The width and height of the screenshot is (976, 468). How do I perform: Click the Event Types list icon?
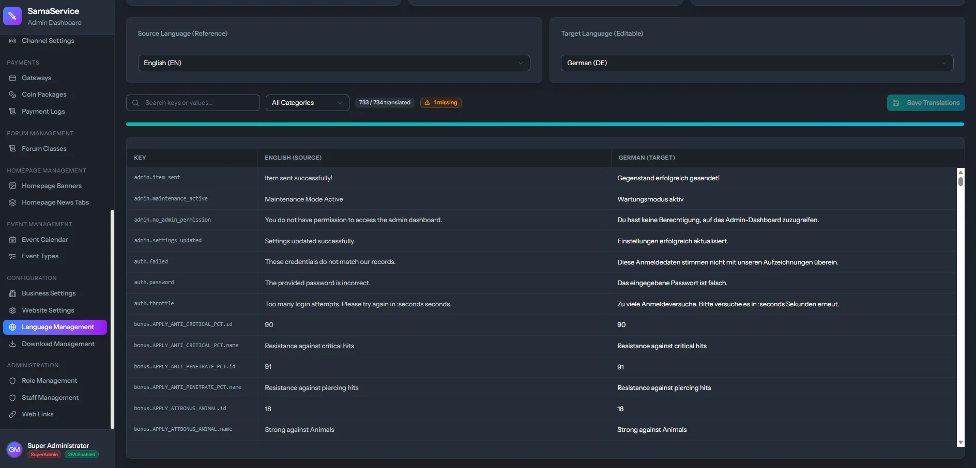coord(12,256)
